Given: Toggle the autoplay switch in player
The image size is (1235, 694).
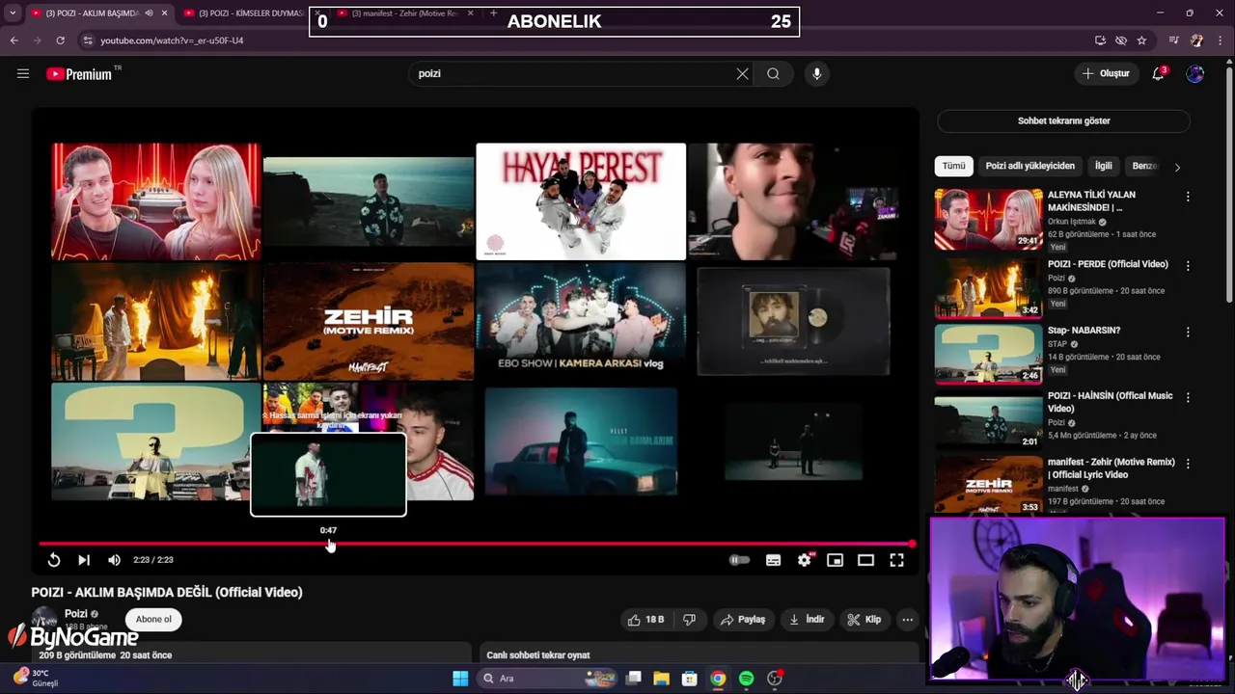Looking at the screenshot, I should point(739,560).
